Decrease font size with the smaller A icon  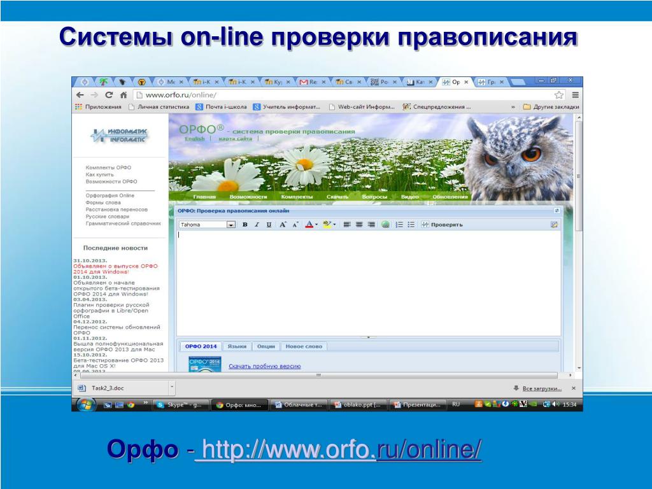pyautogui.click(x=295, y=225)
